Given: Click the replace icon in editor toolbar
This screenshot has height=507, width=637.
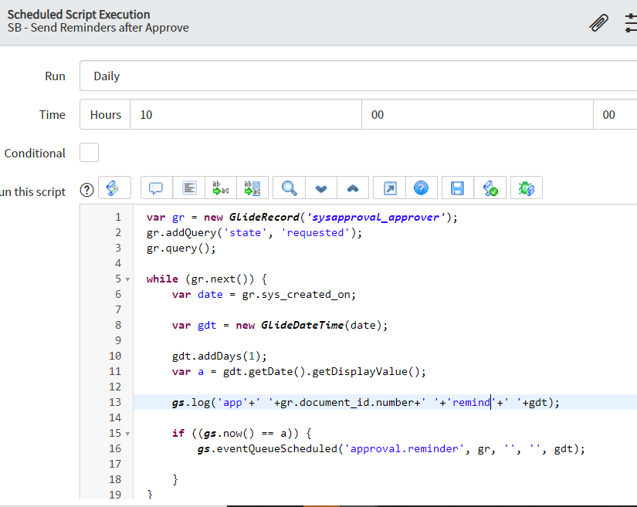Looking at the screenshot, I should pos(220,188).
